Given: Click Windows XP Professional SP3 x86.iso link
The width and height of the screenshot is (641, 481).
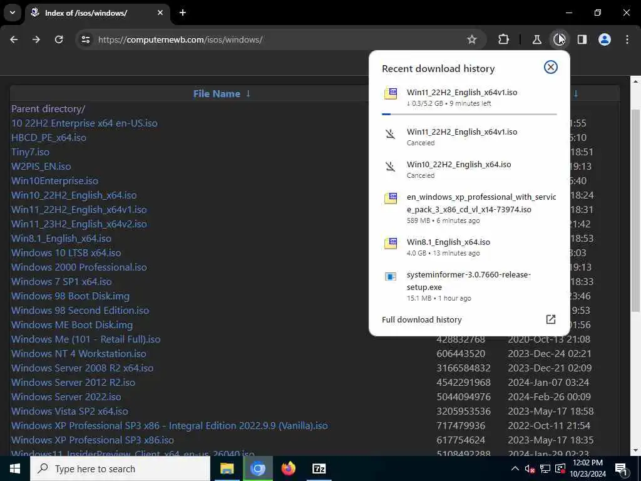Looking at the screenshot, I should [93, 440].
